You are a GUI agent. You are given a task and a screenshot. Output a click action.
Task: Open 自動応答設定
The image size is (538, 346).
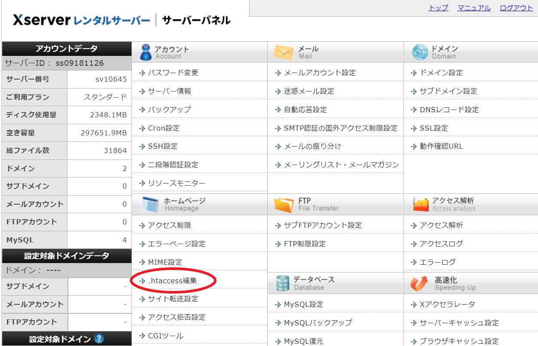point(306,110)
